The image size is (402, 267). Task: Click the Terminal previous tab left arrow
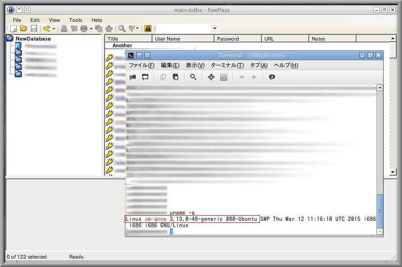coord(242,77)
